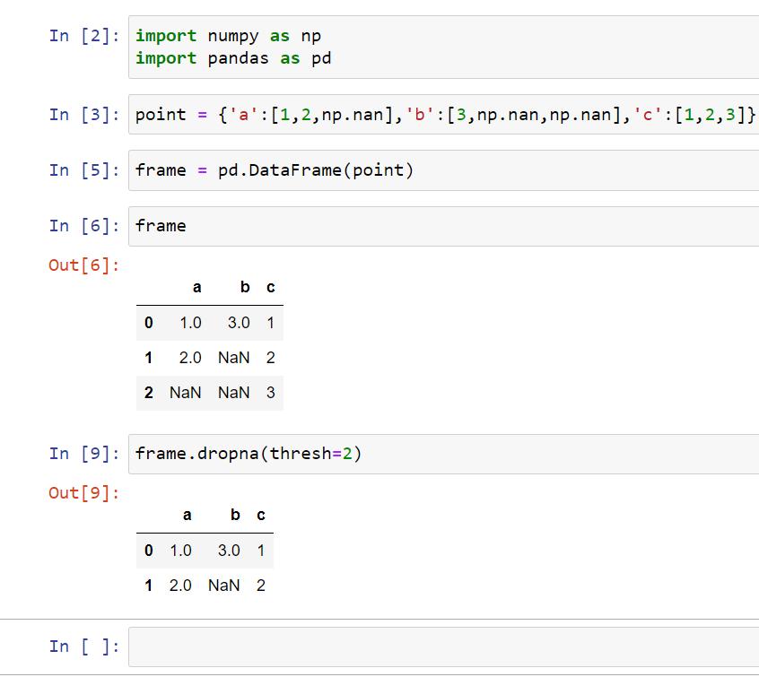Click the In [6]: prompt label

pos(84,226)
